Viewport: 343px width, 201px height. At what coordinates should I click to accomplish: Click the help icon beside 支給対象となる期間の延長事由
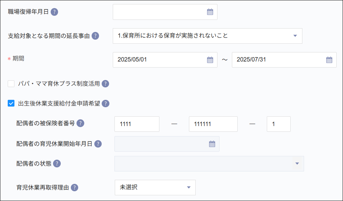[x=95, y=36]
